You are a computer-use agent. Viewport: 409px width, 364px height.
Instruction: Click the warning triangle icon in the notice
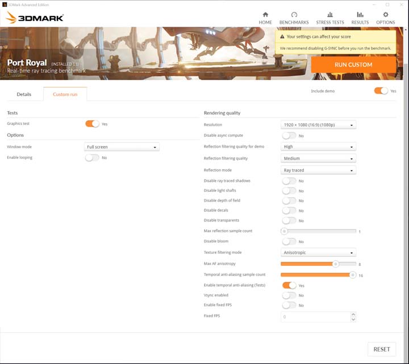click(282, 37)
